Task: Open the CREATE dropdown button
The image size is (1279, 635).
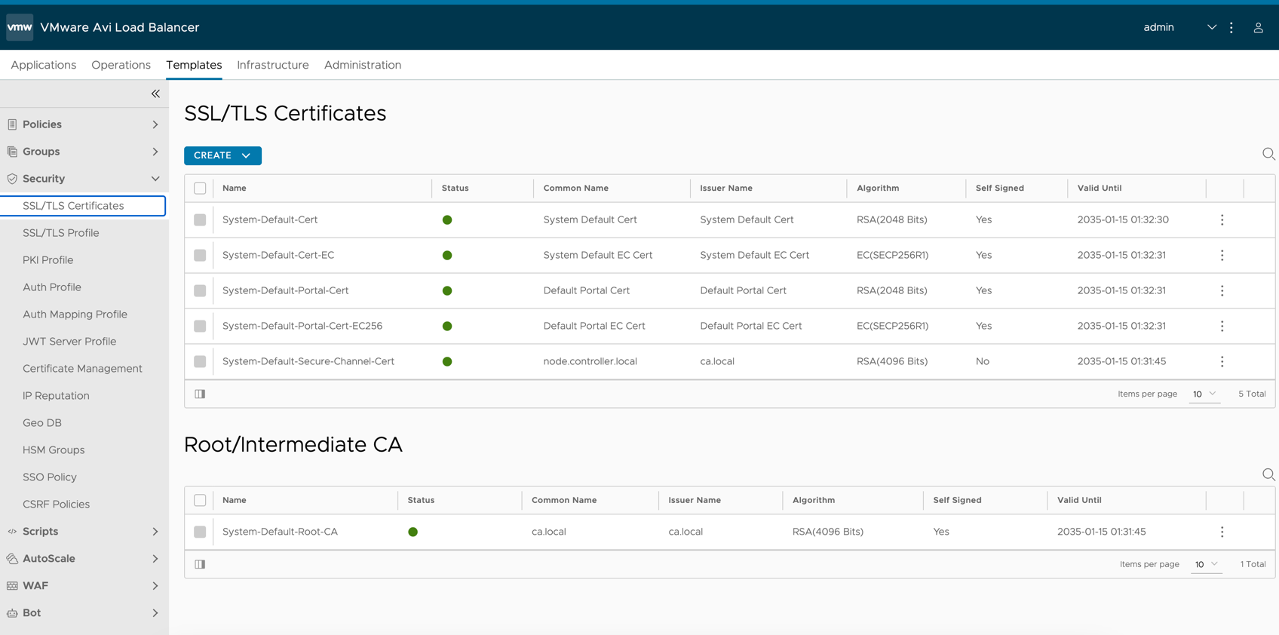Action: pyautogui.click(x=222, y=155)
